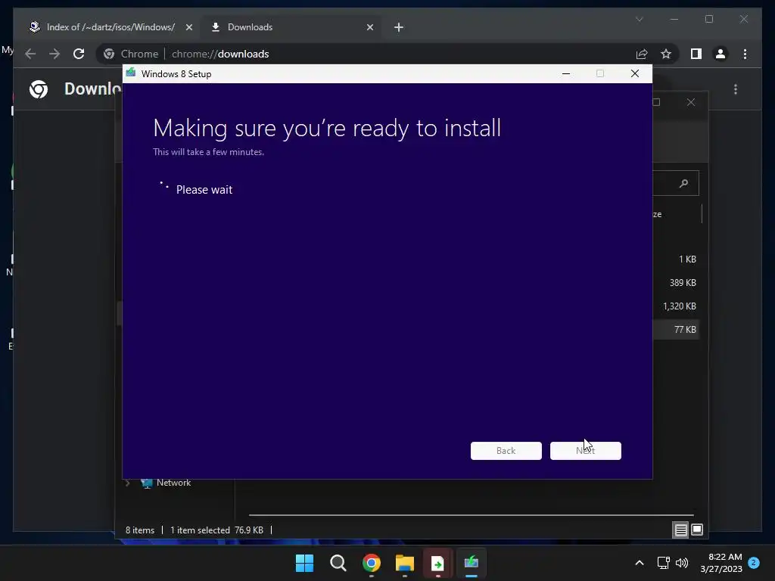
Task: Close the Index of Windows tab
Action: [188, 27]
